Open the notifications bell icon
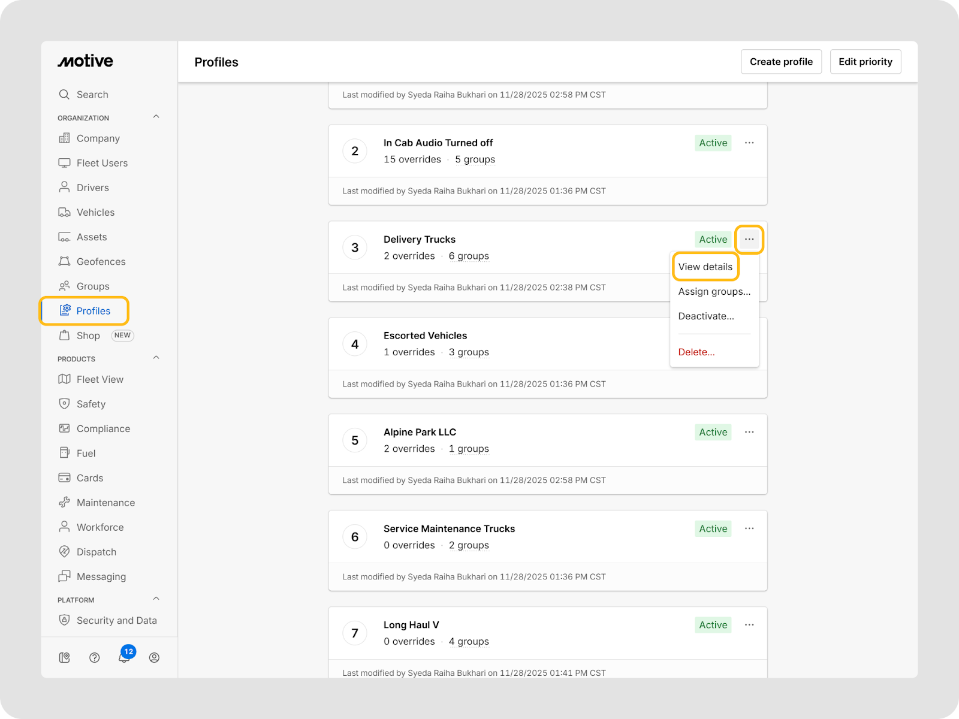This screenshot has width=959, height=719. click(x=124, y=657)
